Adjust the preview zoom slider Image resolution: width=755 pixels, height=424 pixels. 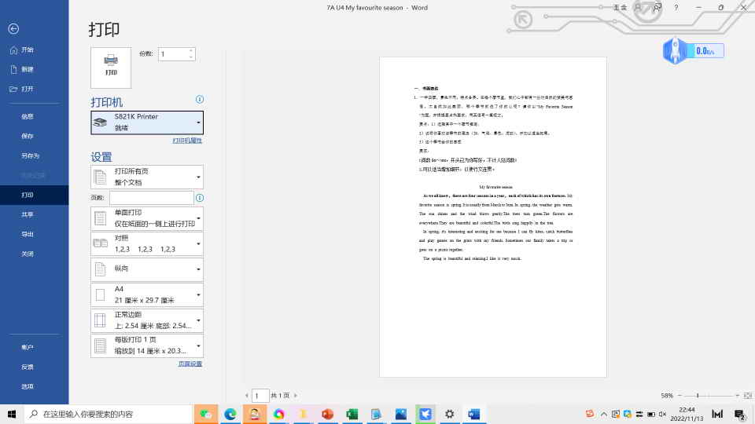point(698,396)
